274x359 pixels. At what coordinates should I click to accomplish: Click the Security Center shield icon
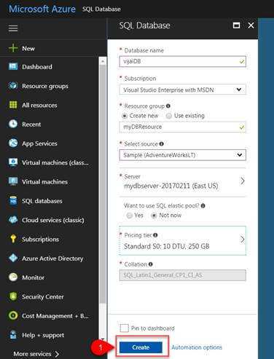click(13, 296)
